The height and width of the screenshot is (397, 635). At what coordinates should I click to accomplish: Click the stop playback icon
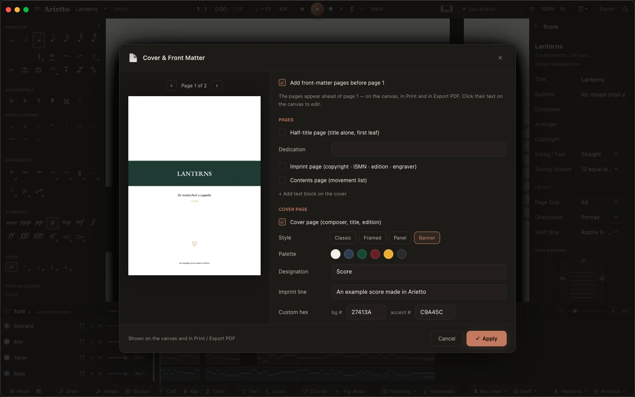click(x=331, y=9)
